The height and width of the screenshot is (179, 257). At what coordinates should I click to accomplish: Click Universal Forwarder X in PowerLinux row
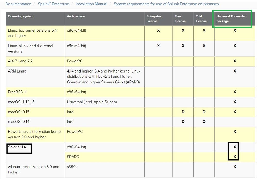[235, 132]
